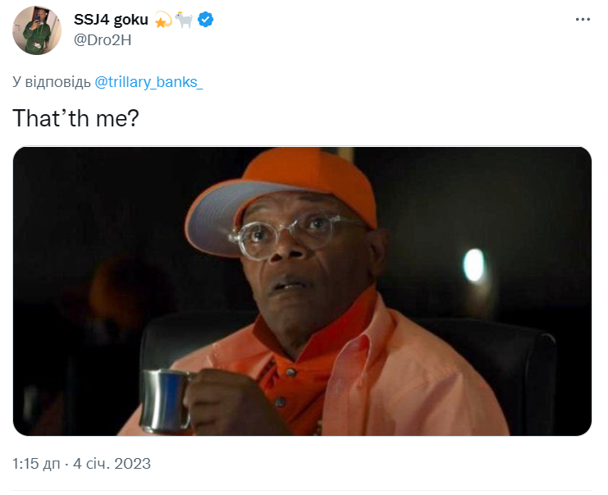608x495 pixels.
Task: Visit the @Dro2H handle profile
Action: (x=103, y=40)
